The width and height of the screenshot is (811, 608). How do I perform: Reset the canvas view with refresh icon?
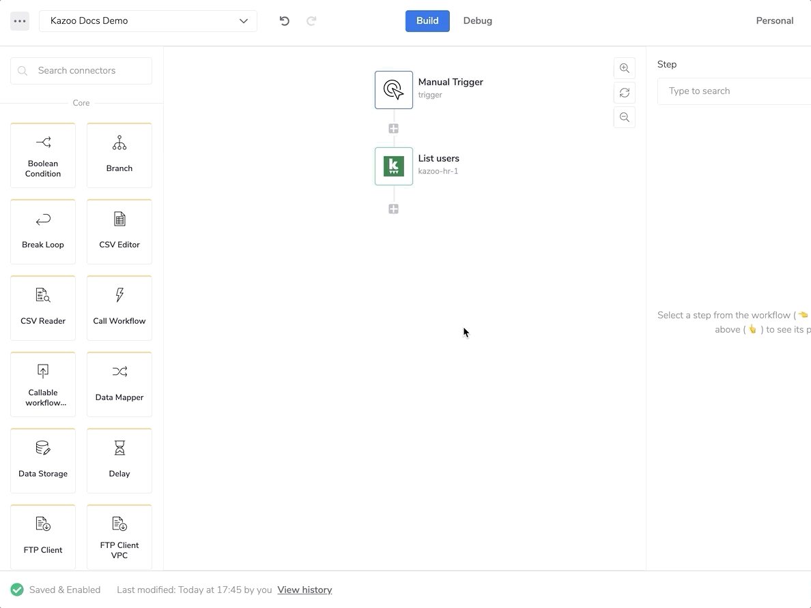coord(624,93)
